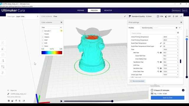Open the settings visibility hamburger menu
The height and width of the screenshot is (106, 189).
(x=178, y=33)
